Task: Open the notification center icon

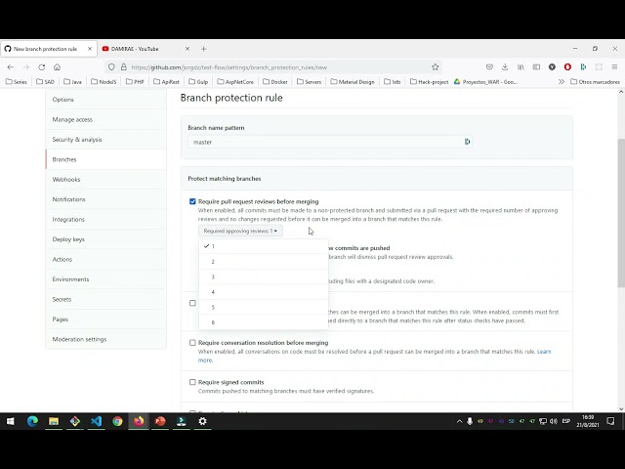Action: click(x=610, y=421)
